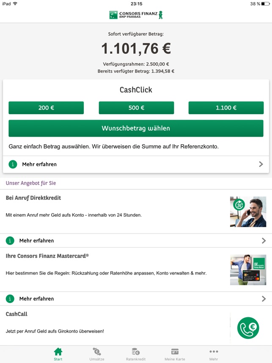This screenshot has width=272, height=363.
Task: Tap Wunschbetrag wählen button
Action: [x=136, y=128]
